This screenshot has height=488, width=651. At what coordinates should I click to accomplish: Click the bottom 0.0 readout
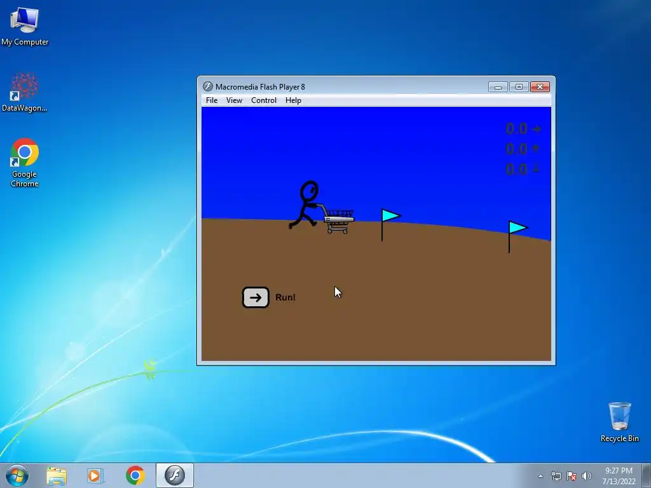(516, 169)
